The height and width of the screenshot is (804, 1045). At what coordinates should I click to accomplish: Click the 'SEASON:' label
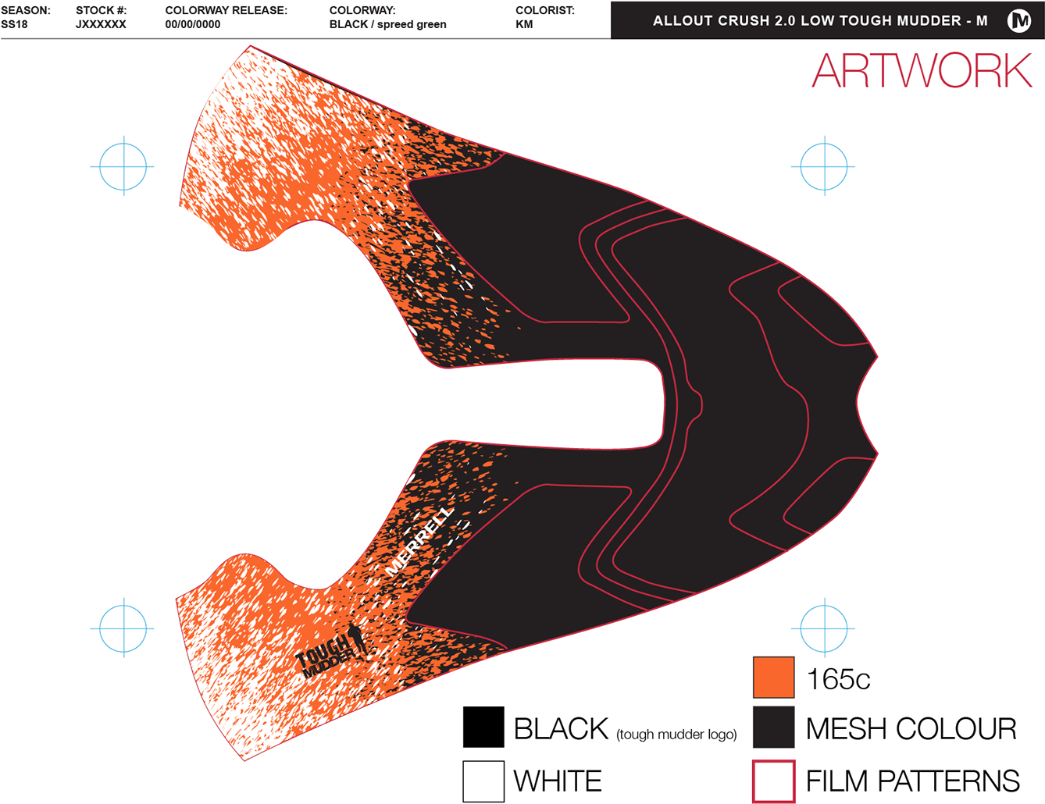click(26, 11)
